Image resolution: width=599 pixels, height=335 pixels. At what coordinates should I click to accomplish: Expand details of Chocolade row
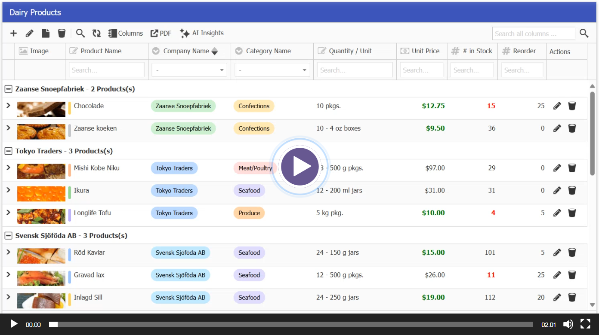tap(8, 105)
